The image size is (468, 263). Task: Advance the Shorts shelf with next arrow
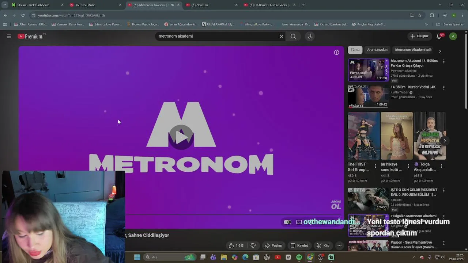[x=445, y=141]
